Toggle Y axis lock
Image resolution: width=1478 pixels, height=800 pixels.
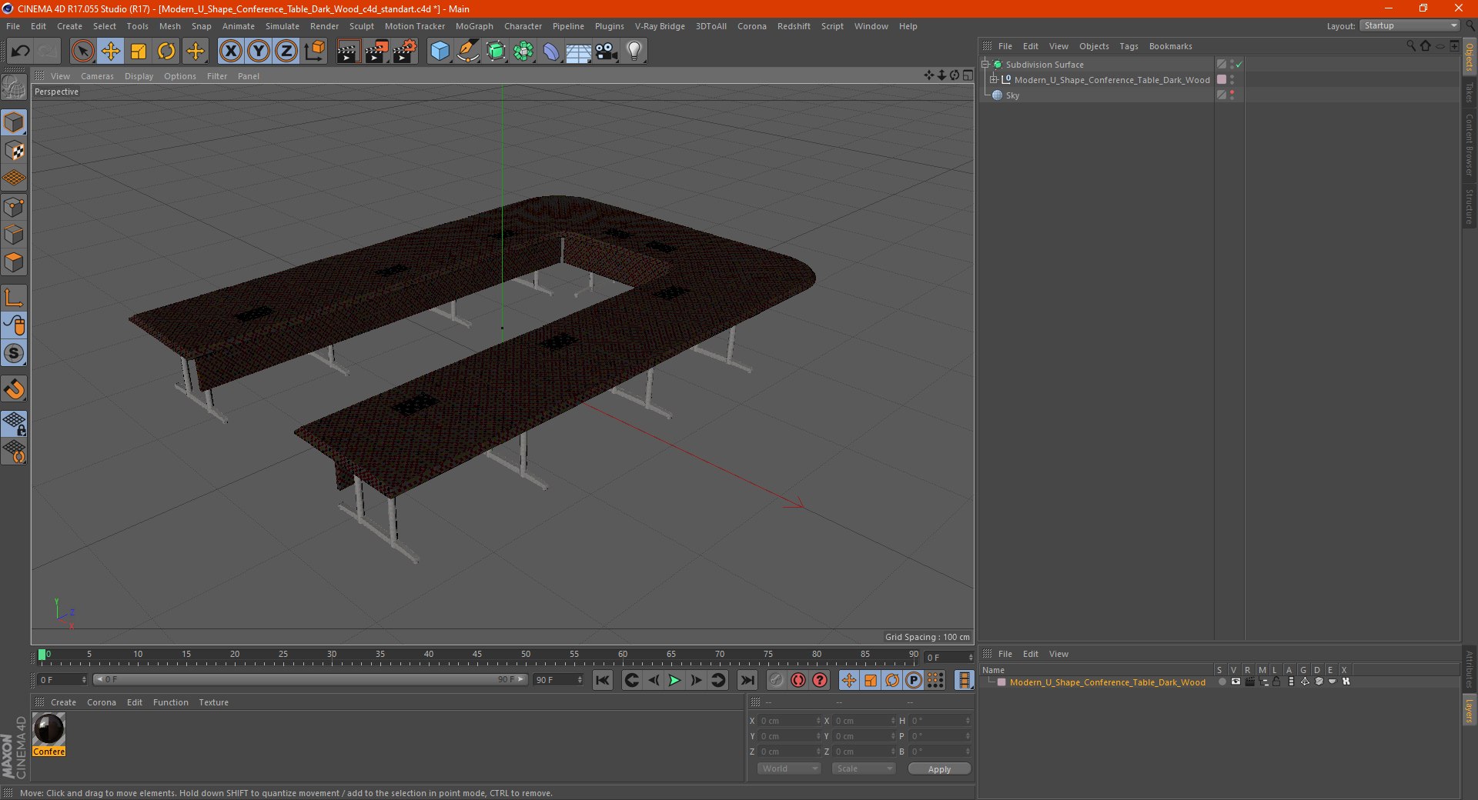coord(259,52)
